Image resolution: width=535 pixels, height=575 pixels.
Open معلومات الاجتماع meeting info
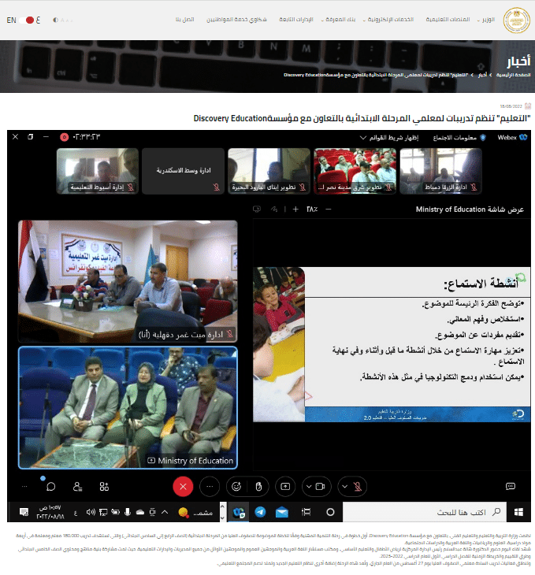pos(459,138)
